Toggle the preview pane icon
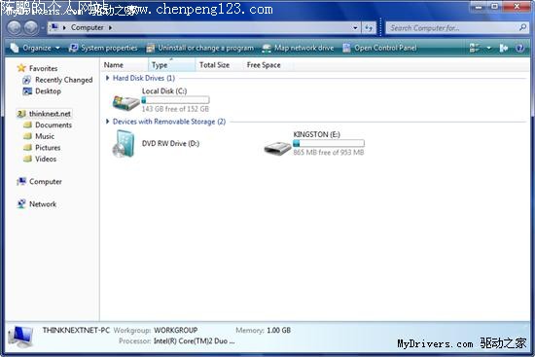The image size is (535, 357). 504,48
